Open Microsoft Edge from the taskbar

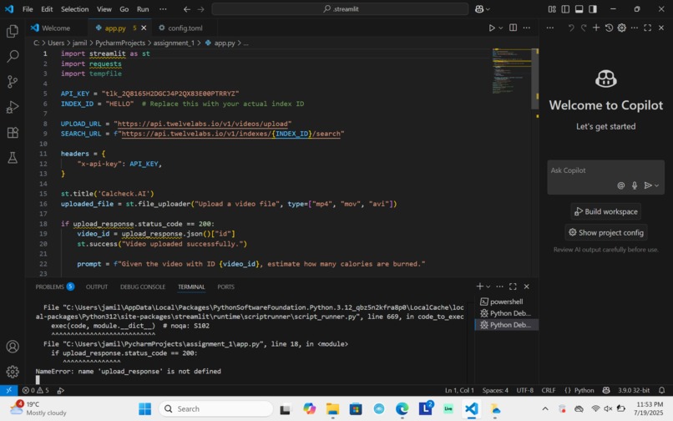click(402, 409)
